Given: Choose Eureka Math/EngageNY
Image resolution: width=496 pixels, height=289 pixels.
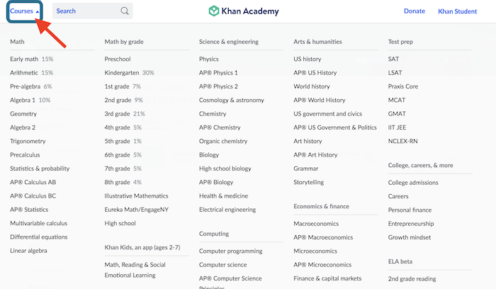Looking at the screenshot, I should pos(135,210).
